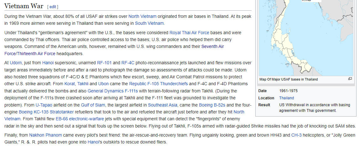Viewport: 359px width, 146px height.
Task: Open Royal Thai Air Force article
Action: (189, 33)
